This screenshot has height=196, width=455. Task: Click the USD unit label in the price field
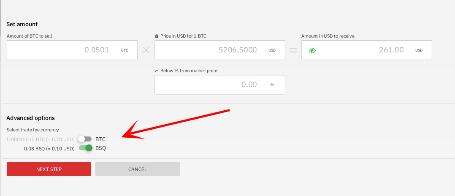click(272, 50)
